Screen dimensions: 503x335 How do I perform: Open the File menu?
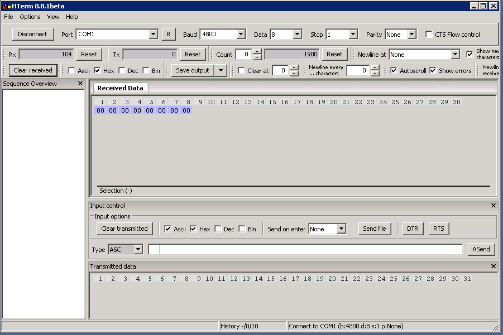(9, 17)
